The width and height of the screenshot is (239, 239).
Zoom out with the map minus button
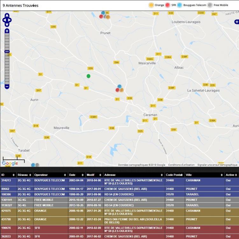click(7, 87)
